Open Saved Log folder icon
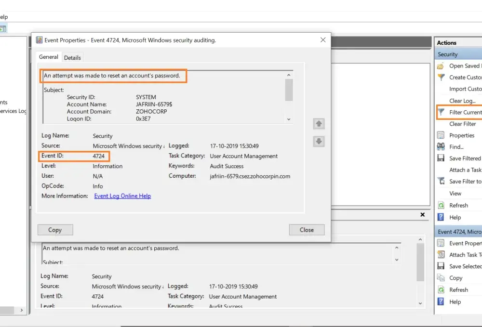Screen dimensions: 482x327 pos(441,66)
